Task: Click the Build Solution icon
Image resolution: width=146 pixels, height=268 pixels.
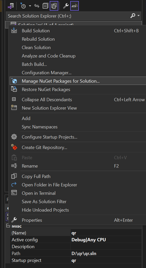Action: (14, 31)
